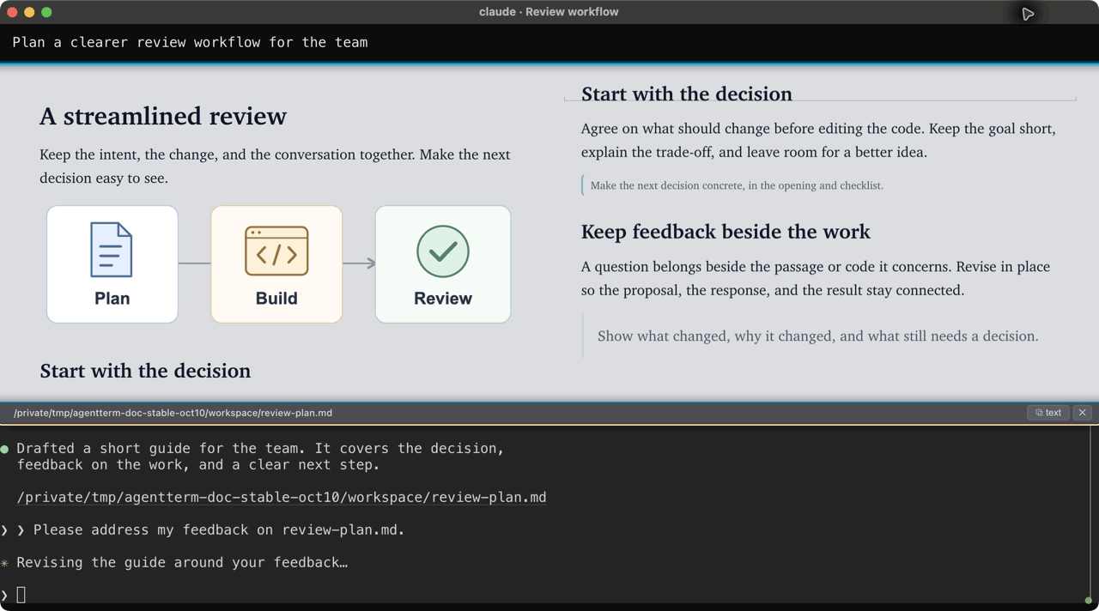This screenshot has height=611, width=1099.
Task: Click "Start with the decision" heading in right column
Action: point(687,94)
